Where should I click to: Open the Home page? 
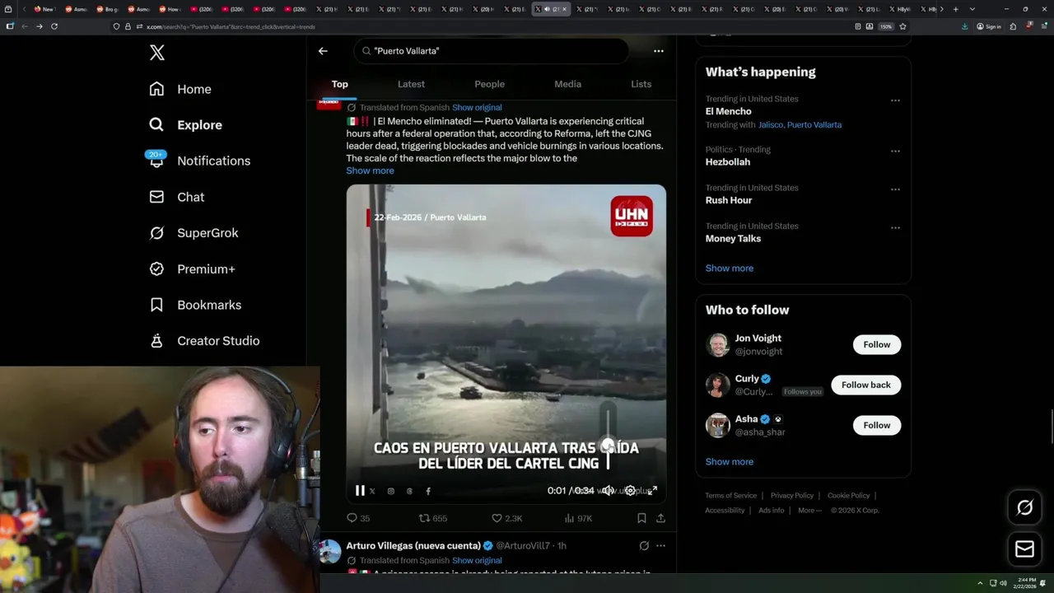[x=180, y=89]
